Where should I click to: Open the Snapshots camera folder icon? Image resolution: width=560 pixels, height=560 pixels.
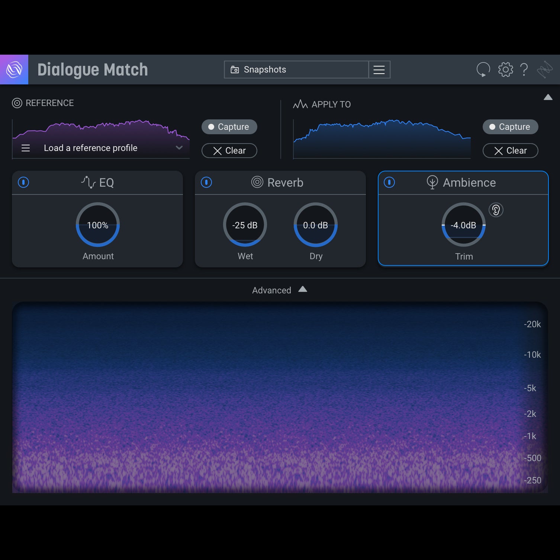tap(235, 70)
